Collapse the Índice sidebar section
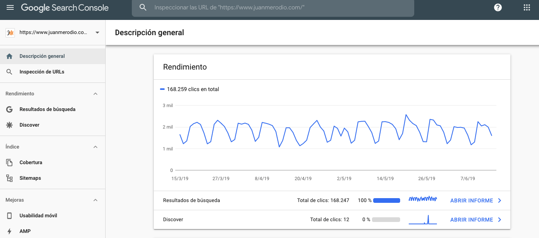539x238 pixels. point(95,147)
